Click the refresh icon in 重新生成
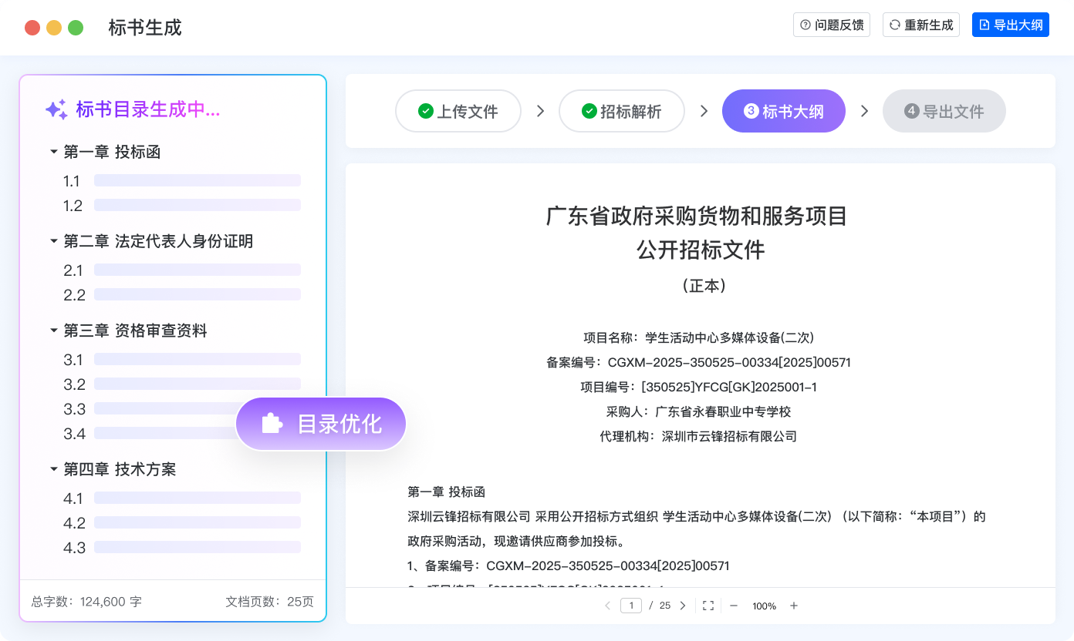Screen dimensions: 1074x641 895,25
